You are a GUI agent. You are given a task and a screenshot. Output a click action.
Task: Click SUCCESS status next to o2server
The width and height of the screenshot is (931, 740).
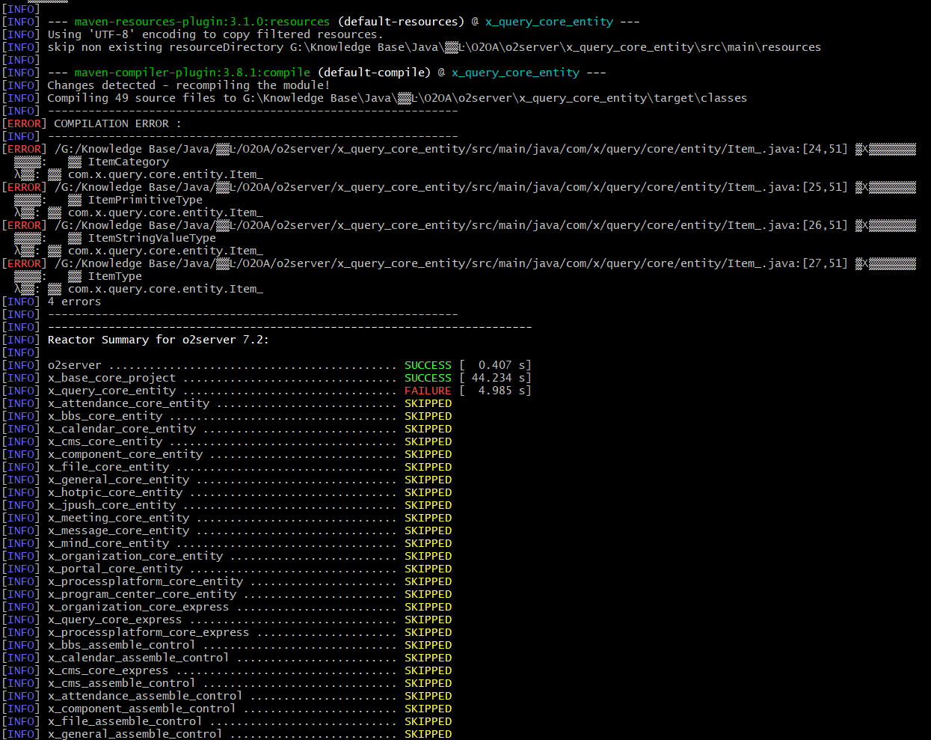click(x=428, y=365)
